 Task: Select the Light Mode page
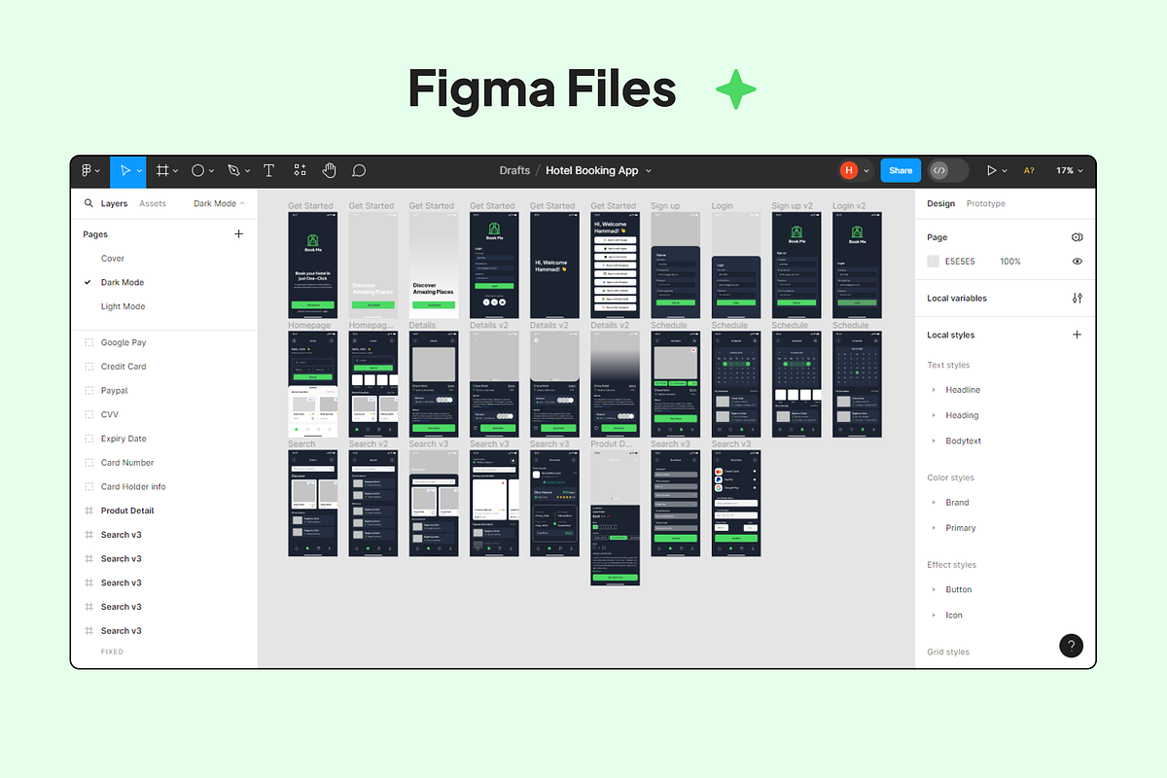123,306
